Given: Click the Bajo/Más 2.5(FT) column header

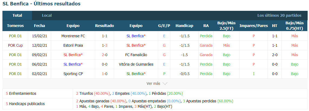Looking at the screenshot, I should pyautogui.click(x=227, y=26).
